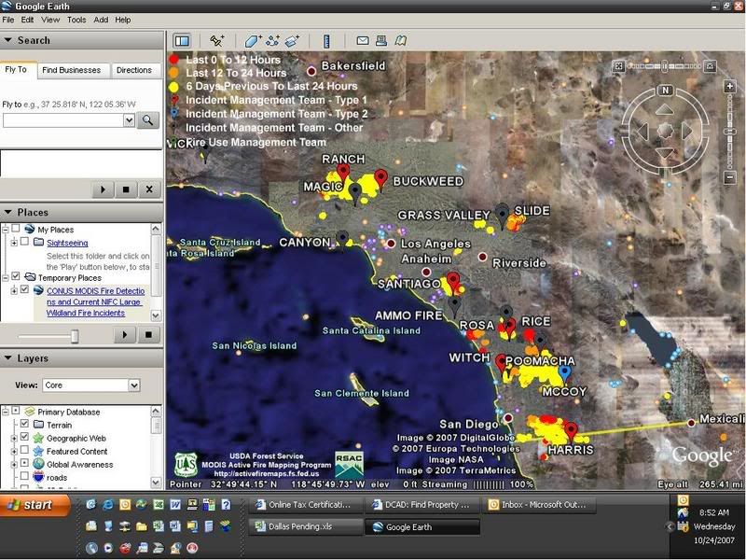746x560 pixels.
Task: Click the Layers panel scroll down arrow
Action: pos(156,482)
